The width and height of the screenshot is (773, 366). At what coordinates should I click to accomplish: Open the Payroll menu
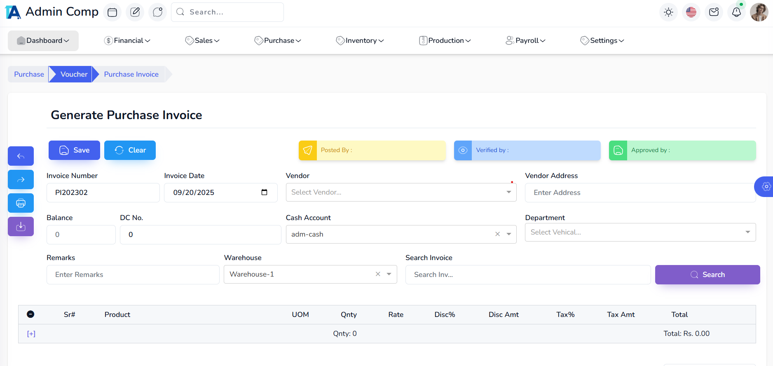pyautogui.click(x=525, y=40)
